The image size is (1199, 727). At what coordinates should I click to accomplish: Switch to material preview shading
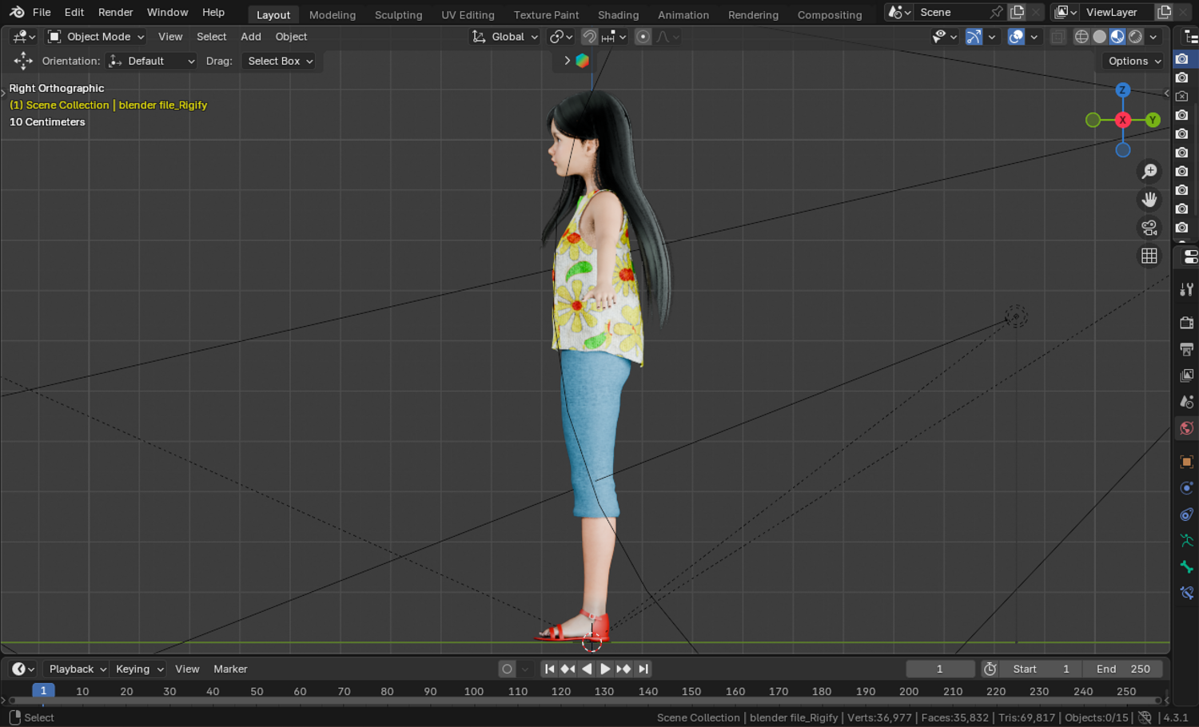point(1117,37)
